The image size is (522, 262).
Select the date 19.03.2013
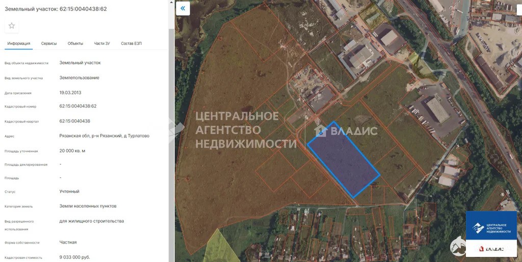70,93
